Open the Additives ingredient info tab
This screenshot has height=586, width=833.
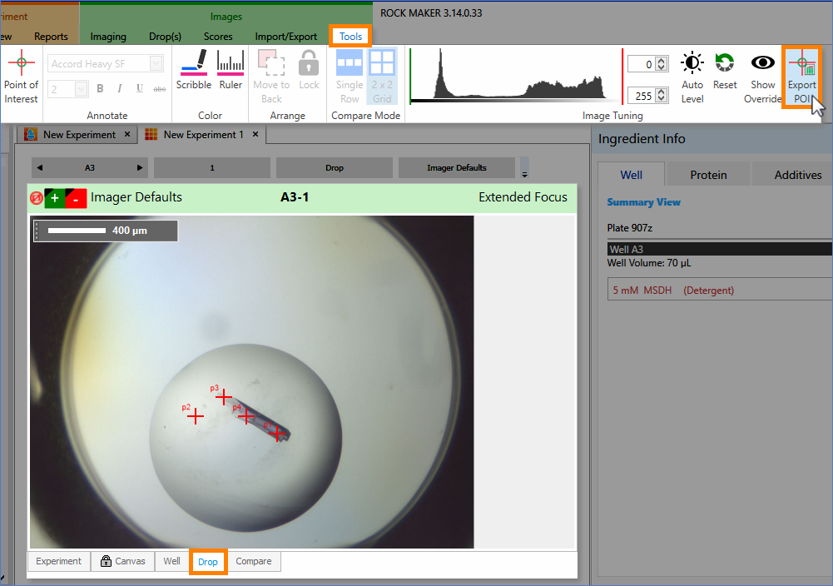tap(797, 175)
